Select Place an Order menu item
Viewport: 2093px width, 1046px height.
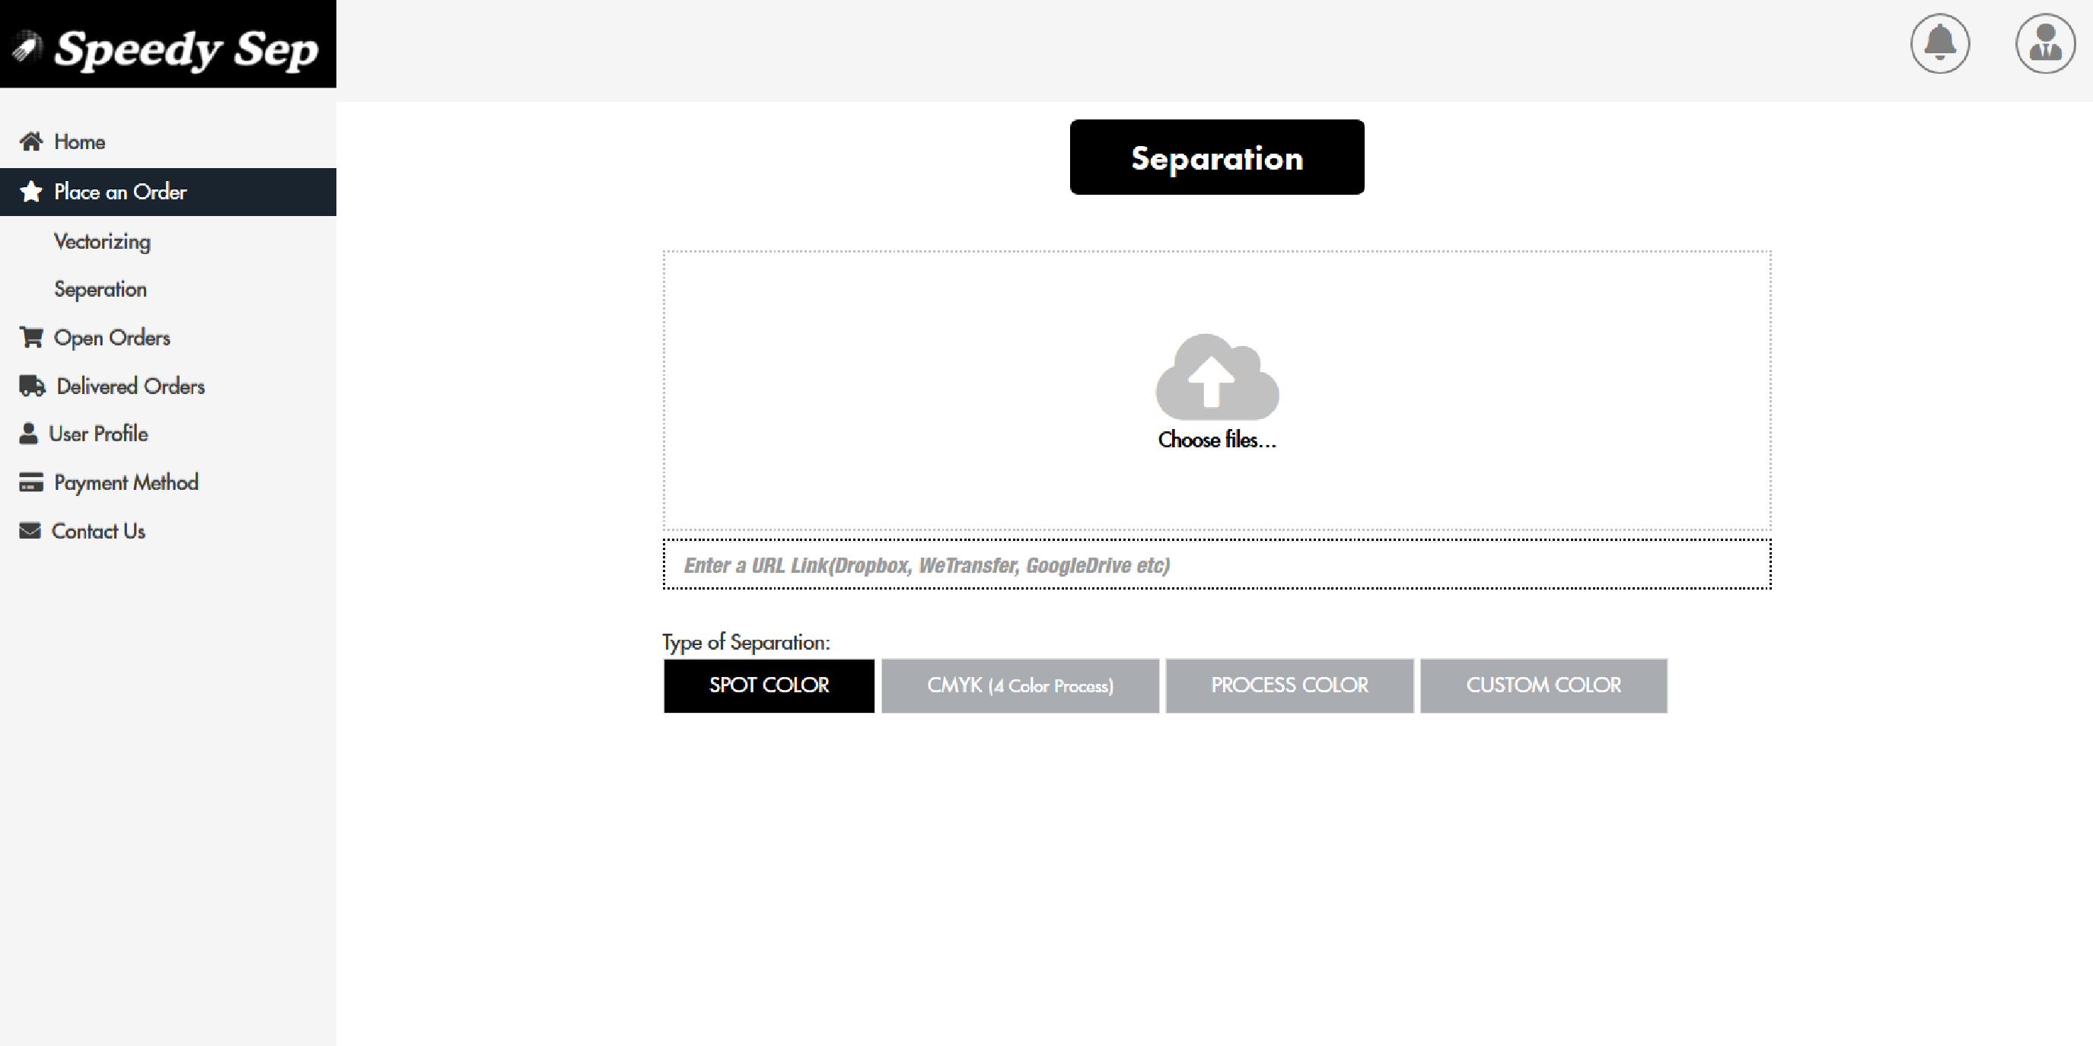pos(168,192)
